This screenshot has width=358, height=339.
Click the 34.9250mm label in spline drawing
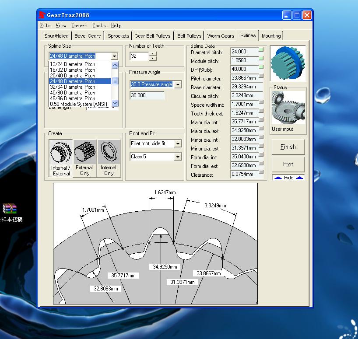(165, 267)
